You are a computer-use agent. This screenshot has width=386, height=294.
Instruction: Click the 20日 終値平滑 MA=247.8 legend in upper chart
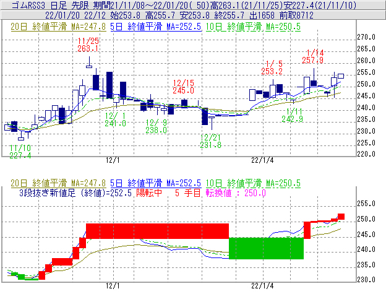58,27
